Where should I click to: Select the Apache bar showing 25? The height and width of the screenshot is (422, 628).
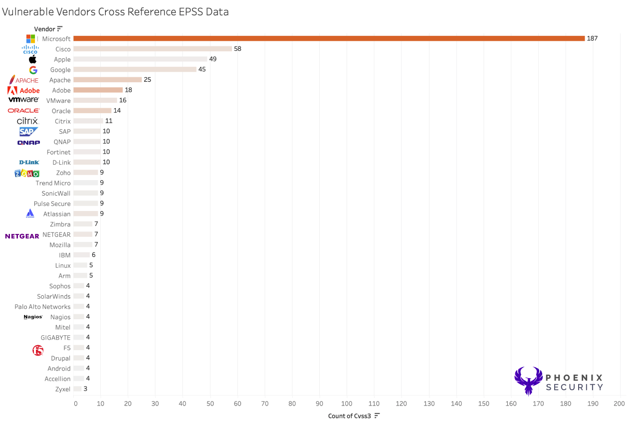pos(108,80)
